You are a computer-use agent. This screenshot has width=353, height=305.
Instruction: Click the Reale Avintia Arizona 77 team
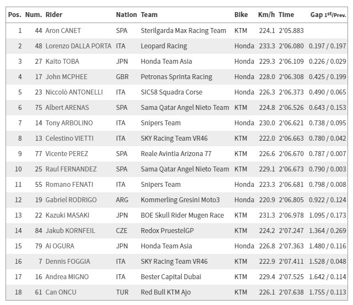pos(176,154)
